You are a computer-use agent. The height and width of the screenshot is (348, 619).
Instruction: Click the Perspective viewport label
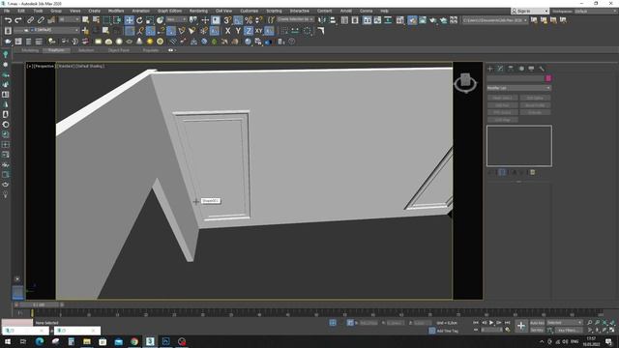coord(44,67)
